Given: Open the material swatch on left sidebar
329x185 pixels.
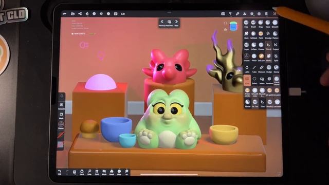Looking at the screenshot, I should pyautogui.click(x=61, y=145).
